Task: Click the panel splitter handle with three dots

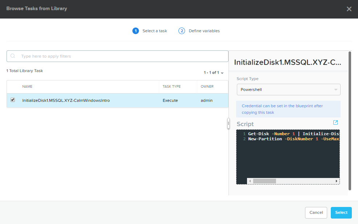Action: click(x=228, y=123)
